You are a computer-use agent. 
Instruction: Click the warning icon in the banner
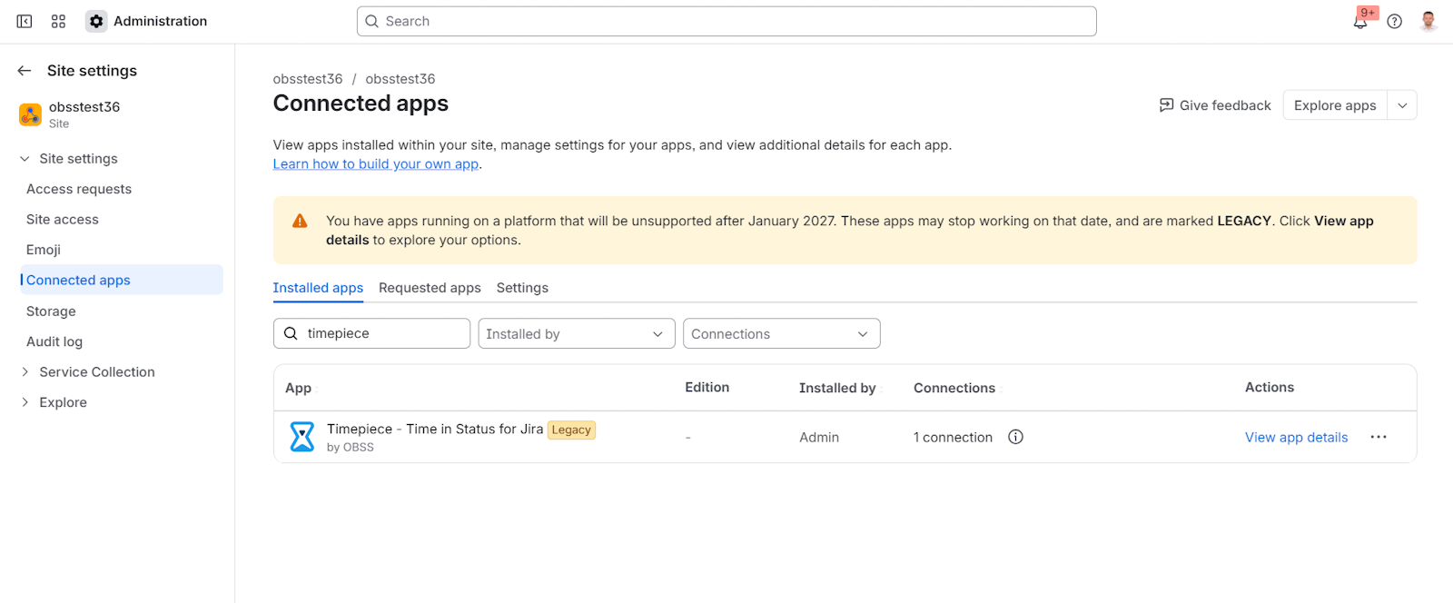coord(300,221)
